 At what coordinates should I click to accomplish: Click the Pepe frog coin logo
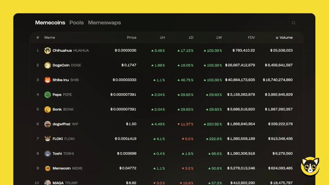[47, 95]
